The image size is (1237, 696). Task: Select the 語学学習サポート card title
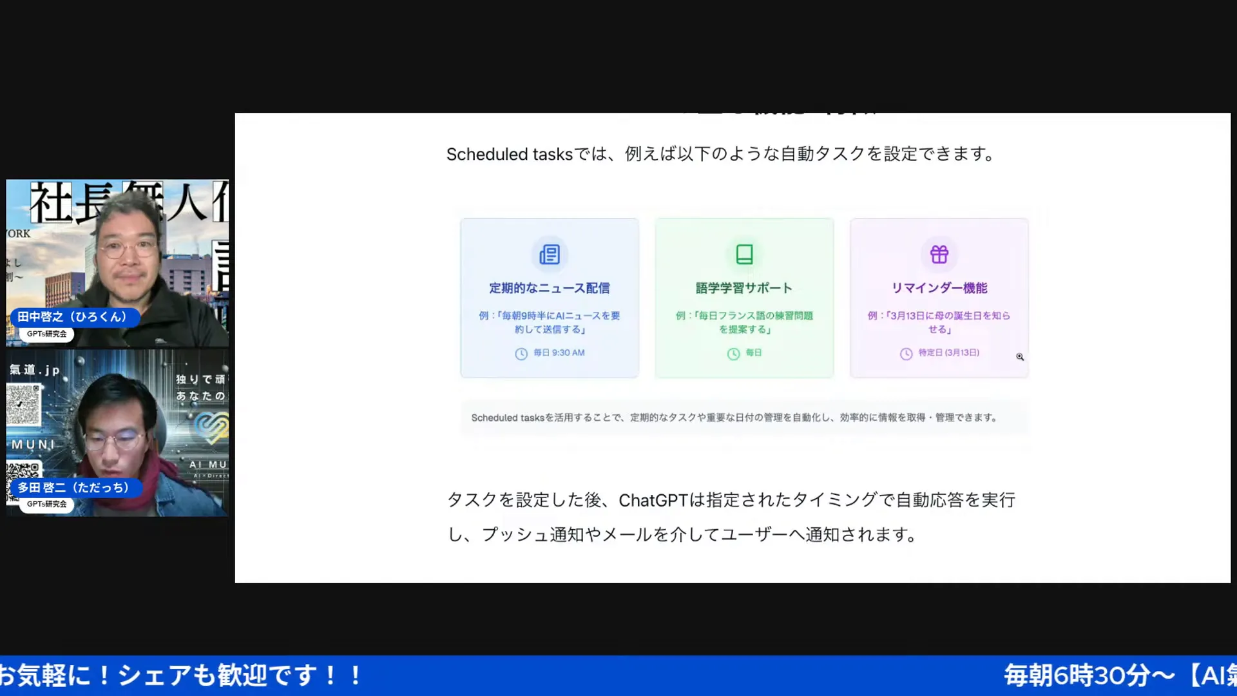tap(744, 288)
